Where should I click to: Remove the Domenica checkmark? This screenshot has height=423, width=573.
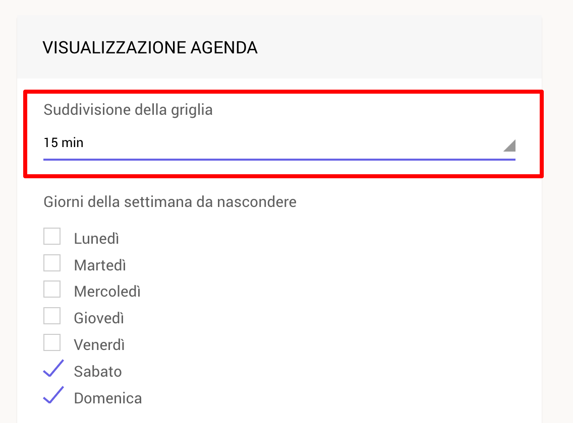tap(53, 395)
